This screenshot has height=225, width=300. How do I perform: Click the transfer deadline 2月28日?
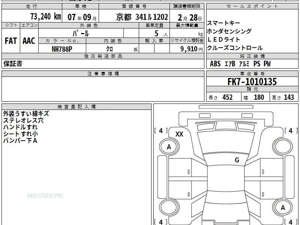point(190,18)
